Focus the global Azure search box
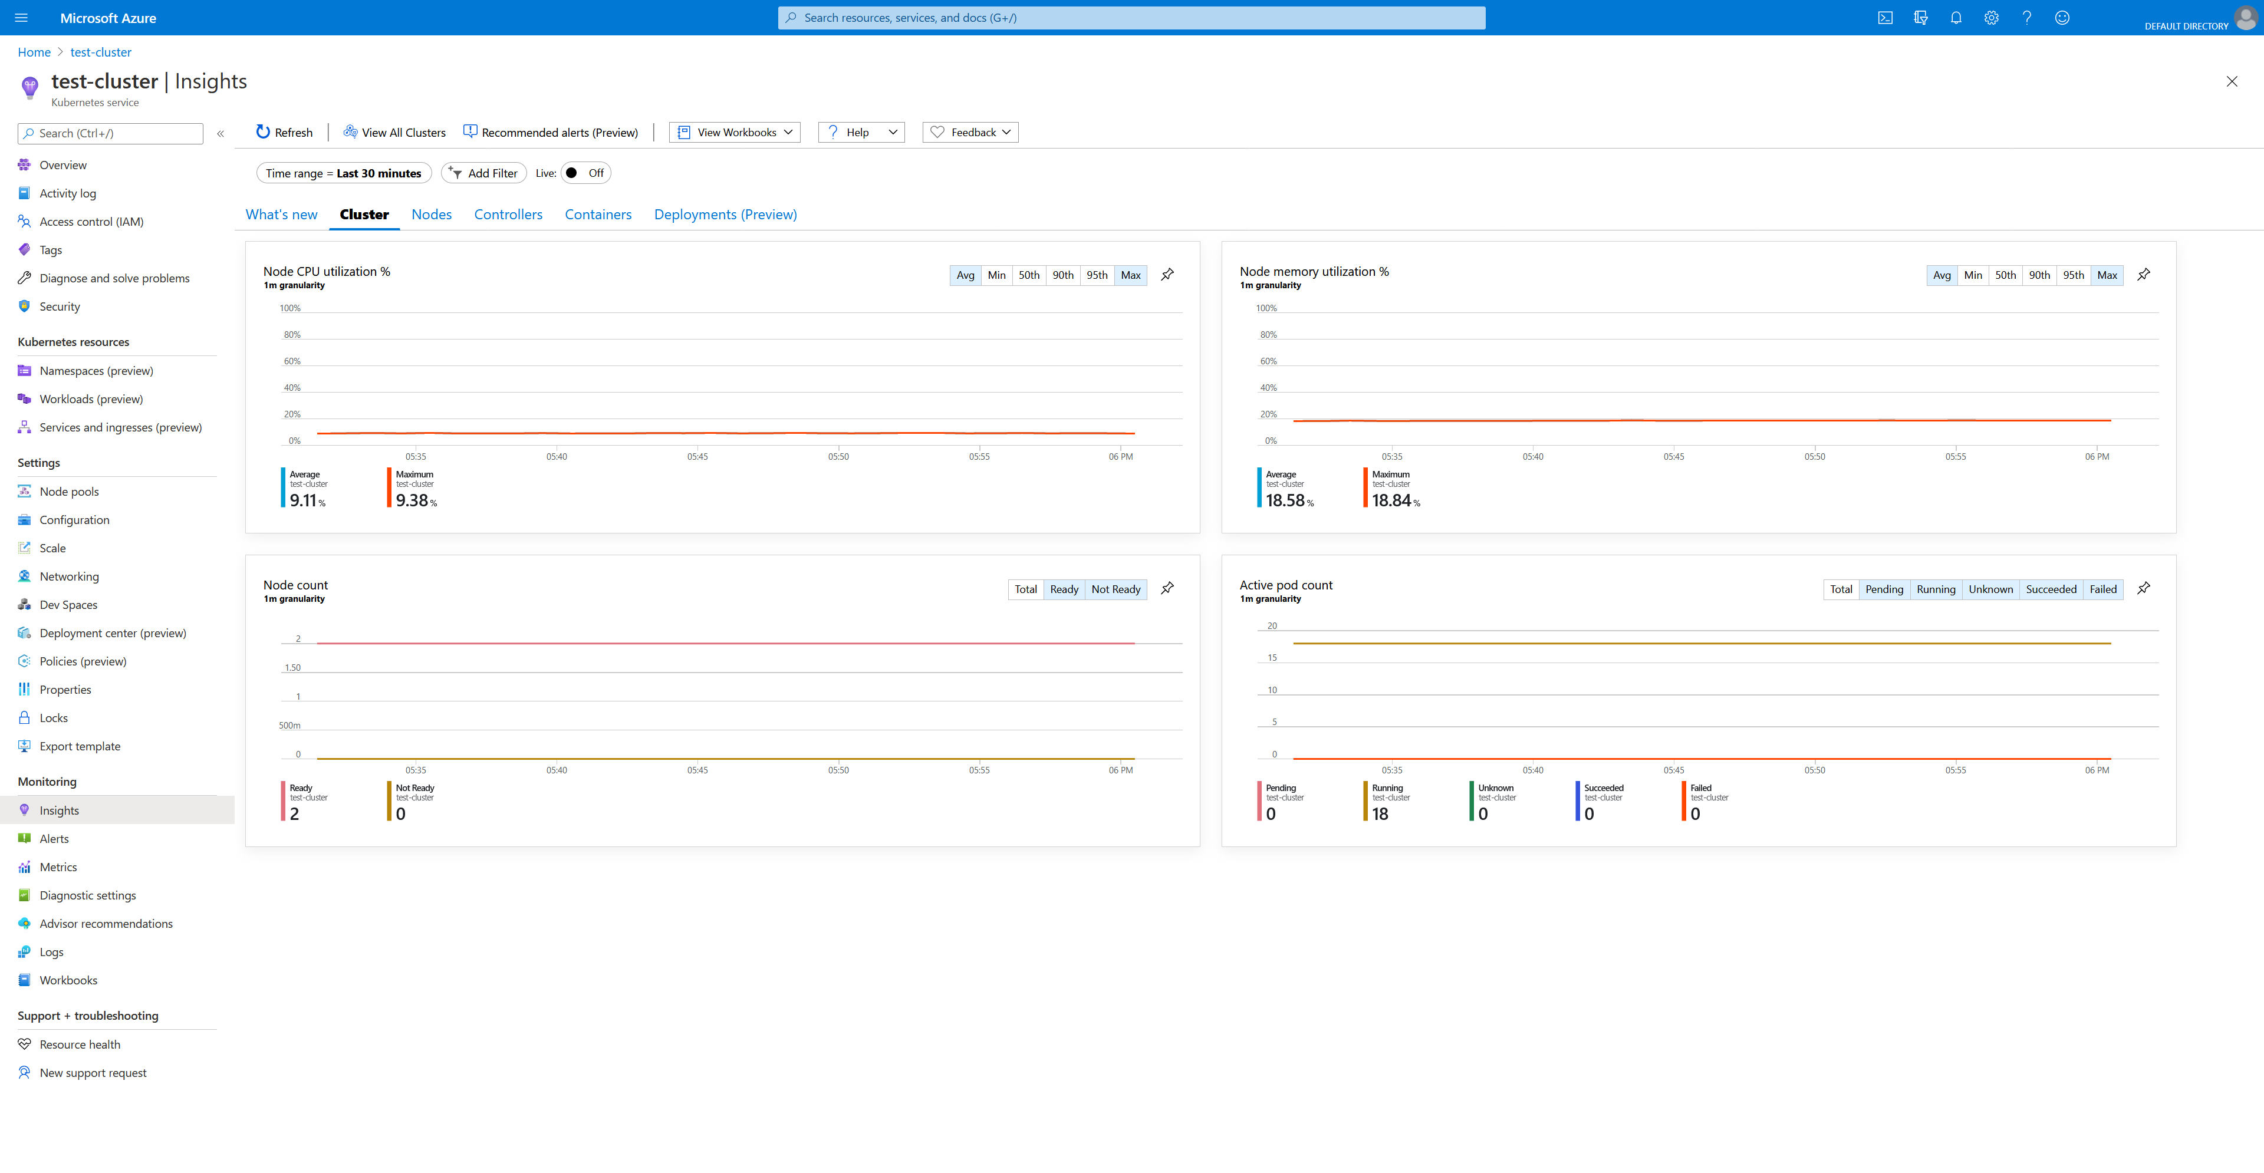Screen dimensions: 2264x1173 [1131, 18]
